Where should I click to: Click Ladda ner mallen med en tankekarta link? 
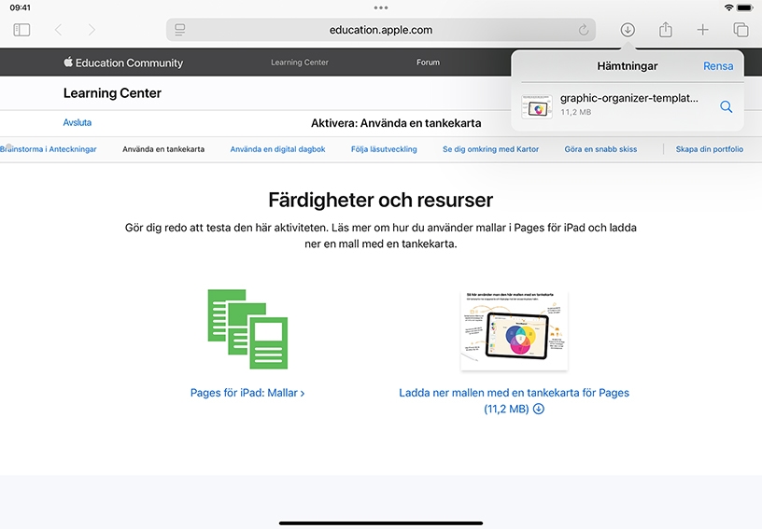click(515, 401)
